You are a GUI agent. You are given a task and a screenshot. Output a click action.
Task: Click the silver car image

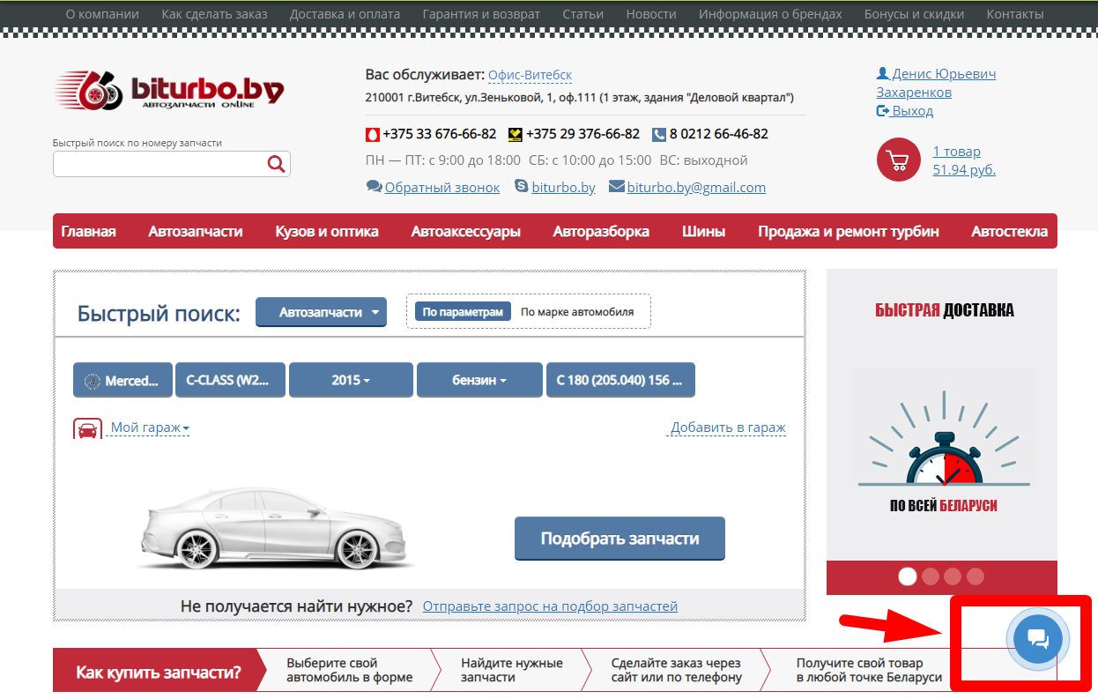(x=278, y=528)
